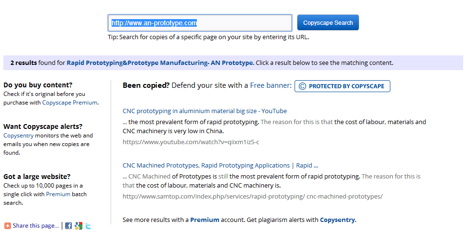Click the Share this page... link
Screen dimensions: 467x242
pyautogui.click(x=36, y=226)
